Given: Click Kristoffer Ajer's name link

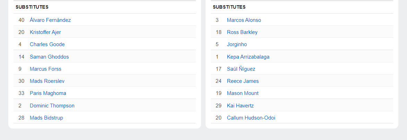Looking at the screenshot, I should [x=45, y=32].
